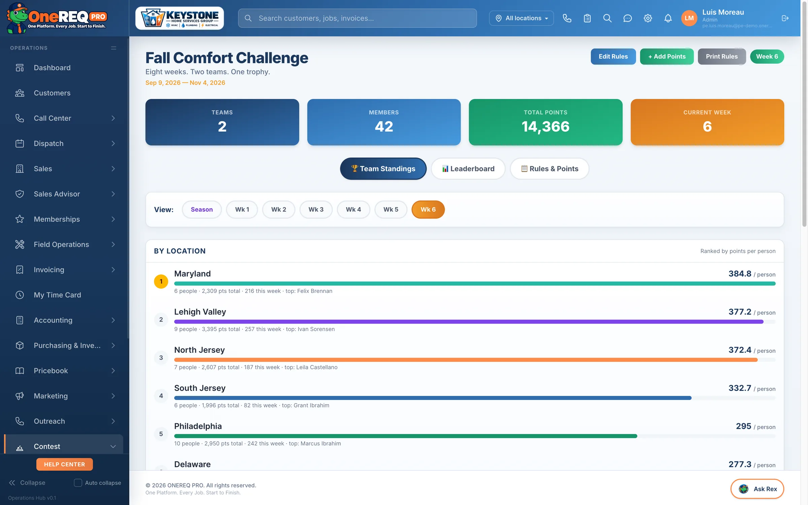Select the Wk 6 view pill
Viewport: 808px width, 505px height.
[428, 209]
